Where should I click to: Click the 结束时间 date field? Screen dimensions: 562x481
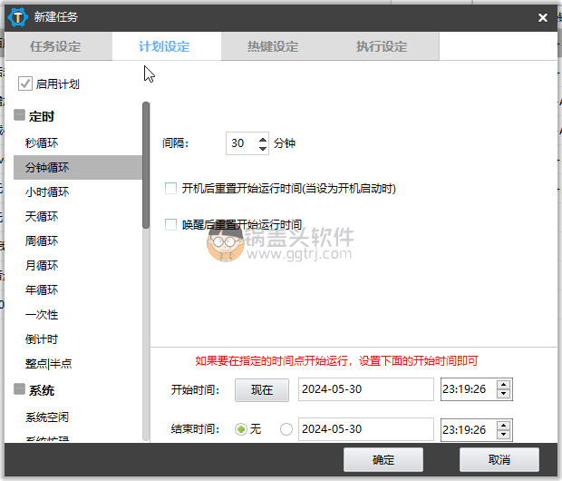coord(366,429)
